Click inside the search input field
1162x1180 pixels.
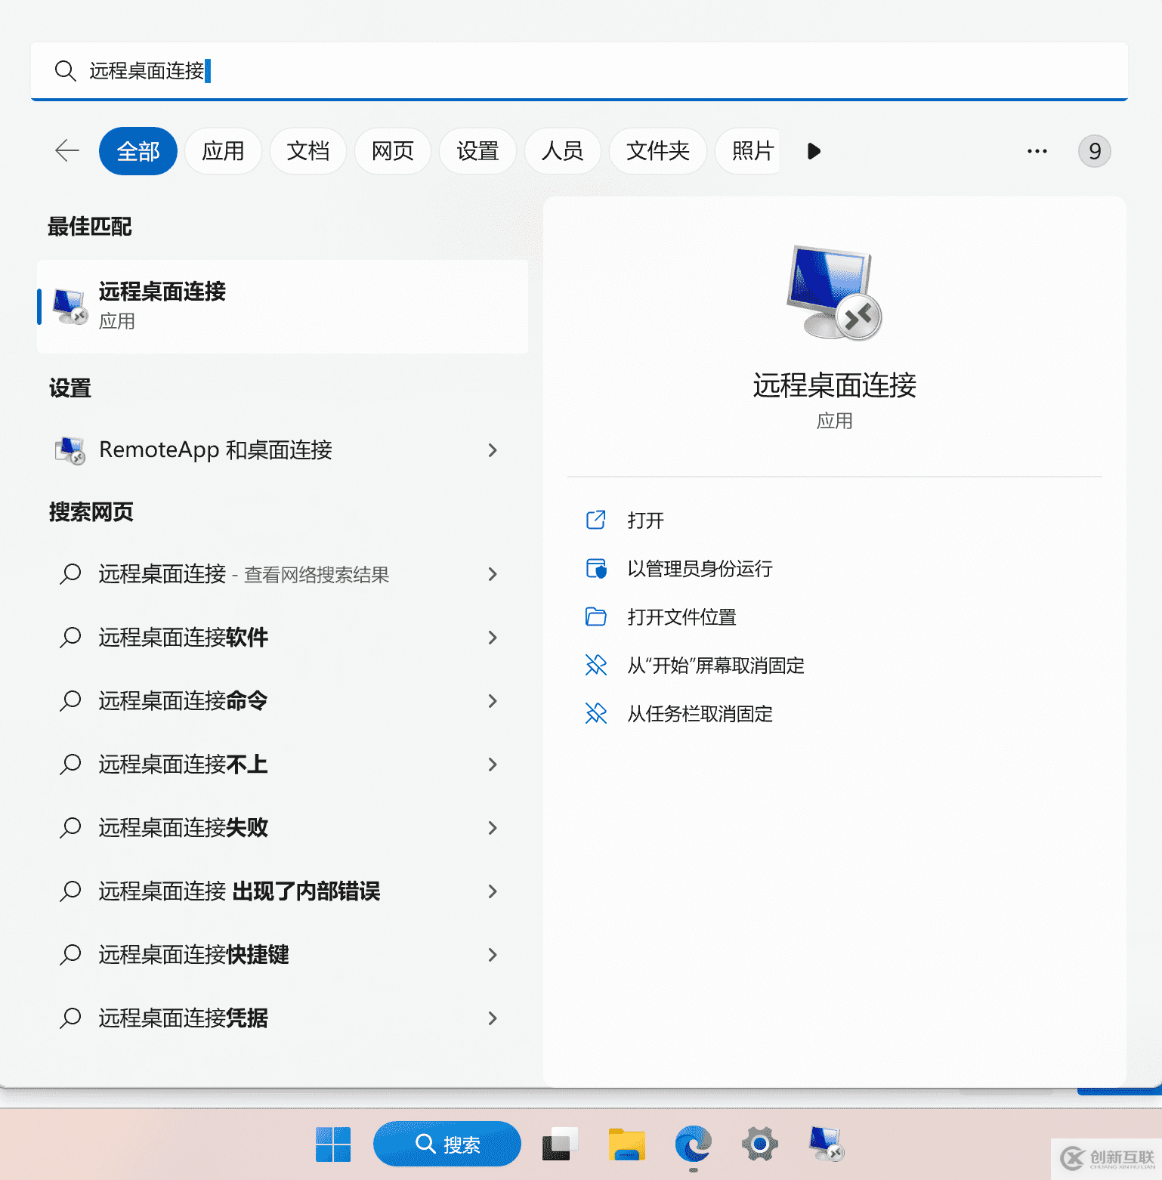302,71
